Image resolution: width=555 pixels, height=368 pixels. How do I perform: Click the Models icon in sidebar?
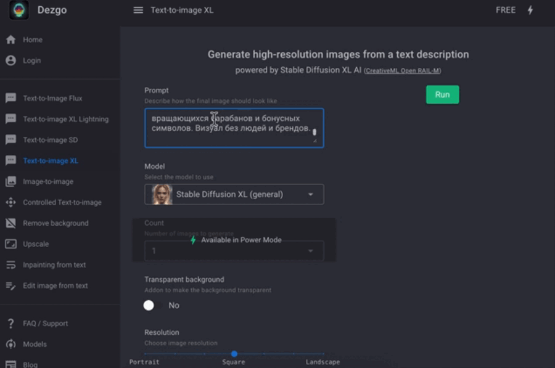10,344
